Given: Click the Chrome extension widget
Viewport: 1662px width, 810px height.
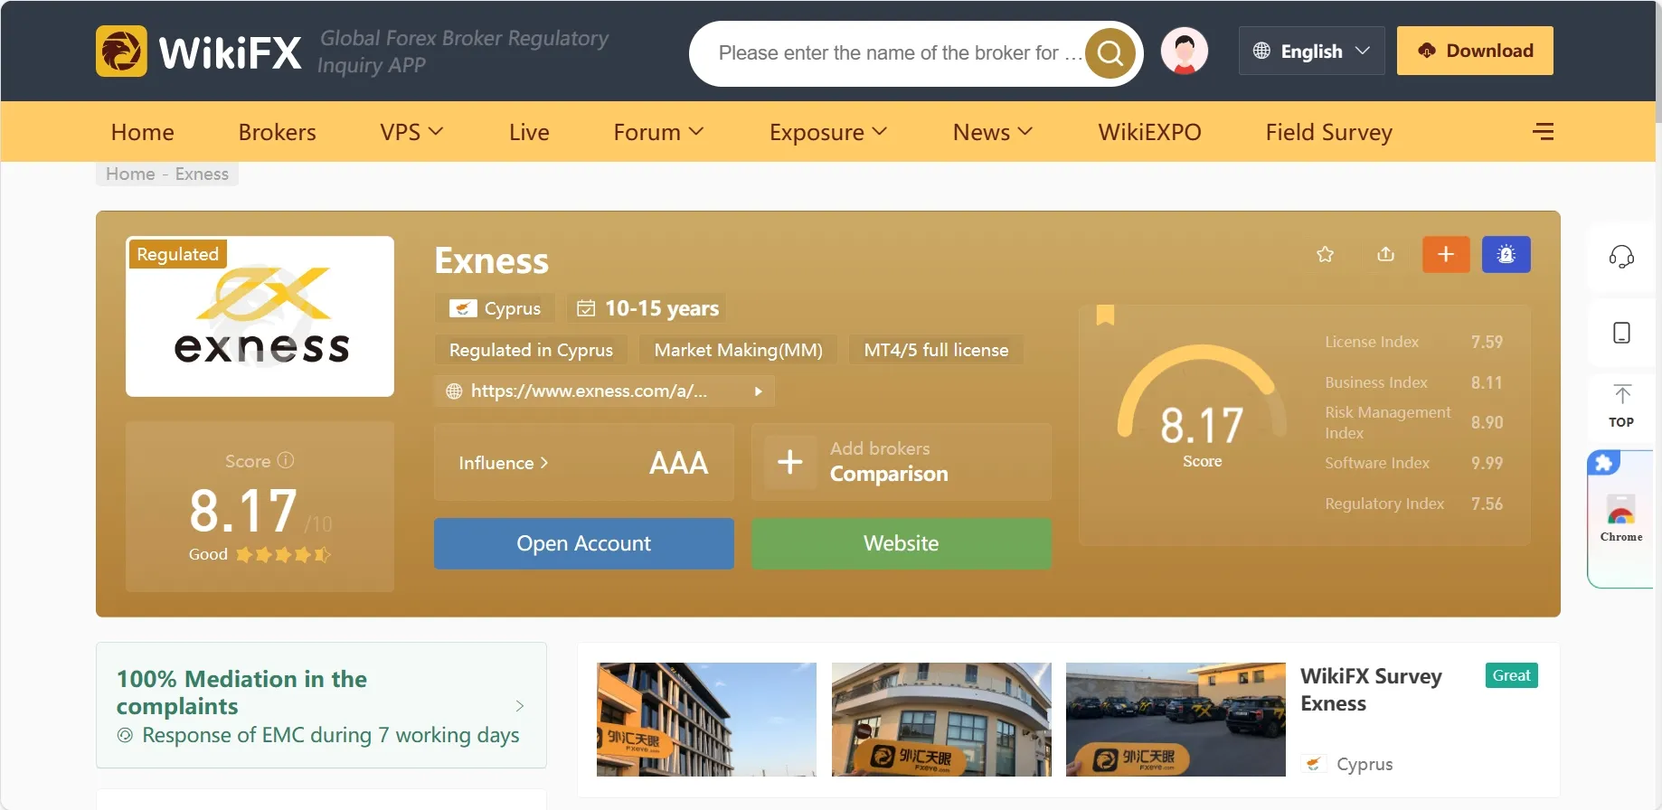Looking at the screenshot, I should pyautogui.click(x=1621, y=519).
